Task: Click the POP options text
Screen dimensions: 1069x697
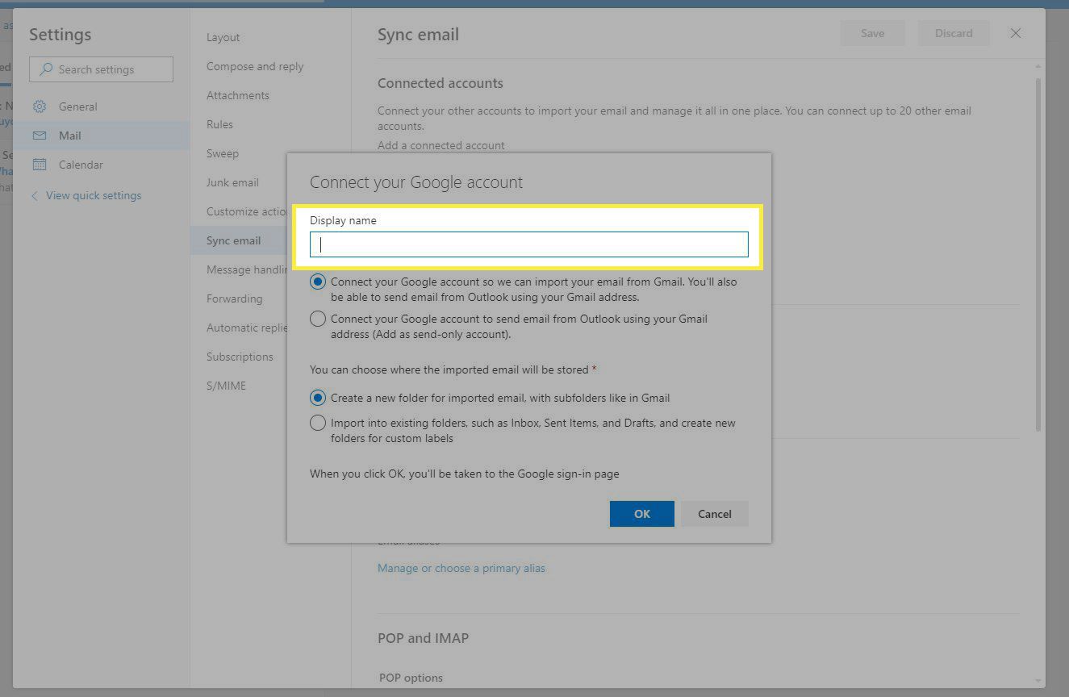Action: click(411, 678)
